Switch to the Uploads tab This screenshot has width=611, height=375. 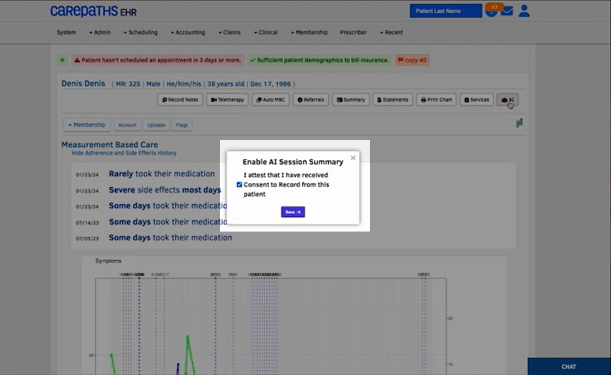156,125
